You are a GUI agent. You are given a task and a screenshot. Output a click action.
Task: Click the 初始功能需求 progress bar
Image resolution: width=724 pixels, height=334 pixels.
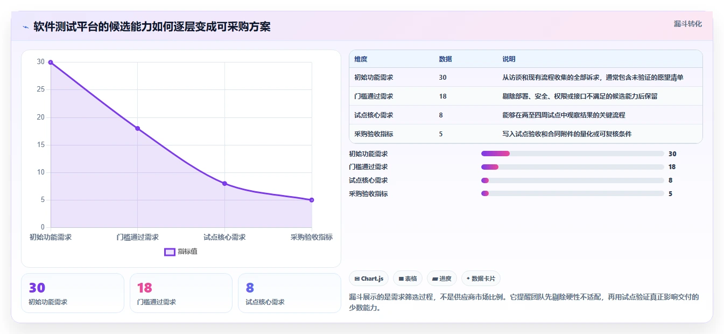click(x=572, y=154)
